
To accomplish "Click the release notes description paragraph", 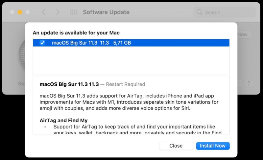I will coord(129,102).
